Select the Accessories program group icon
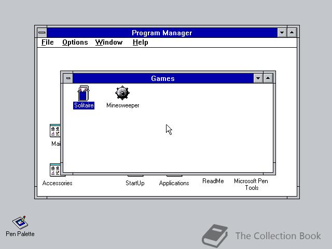Screen dimensions: 332x249 pos(55,170)
